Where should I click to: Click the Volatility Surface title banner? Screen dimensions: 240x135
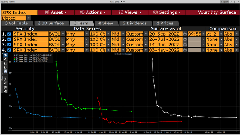213,12
